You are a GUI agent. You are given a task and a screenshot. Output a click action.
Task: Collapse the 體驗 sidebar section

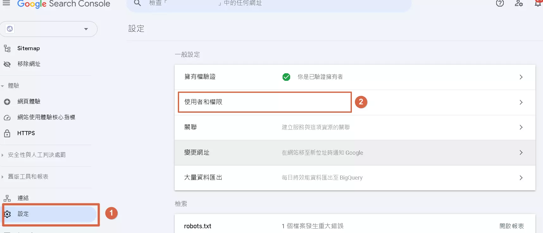[x=3, y=86]
